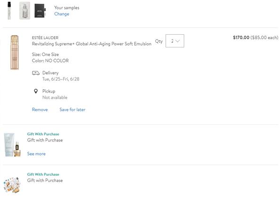Click Save for later link
The width and height of the screenshot is (280, 201).
(72, 109)
